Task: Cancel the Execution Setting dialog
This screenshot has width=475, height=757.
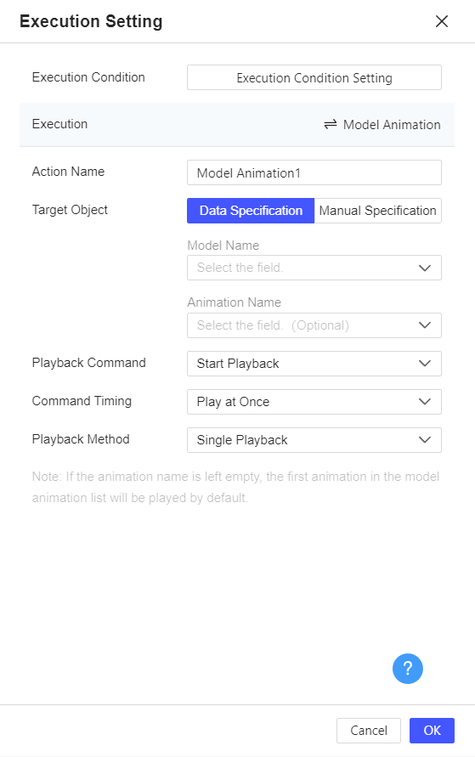Action: coord(368,731)
